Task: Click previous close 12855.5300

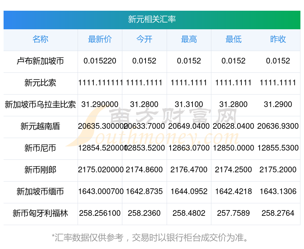Action: [278, 148]
